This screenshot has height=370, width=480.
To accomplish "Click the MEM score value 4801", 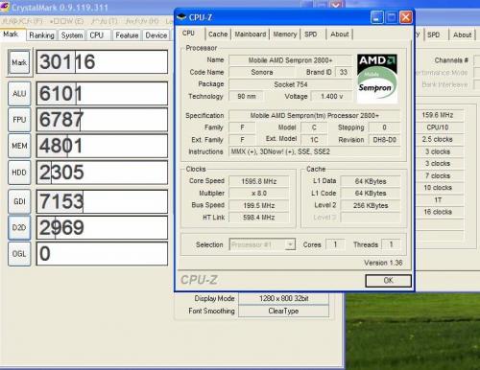I will coord(102,146).
